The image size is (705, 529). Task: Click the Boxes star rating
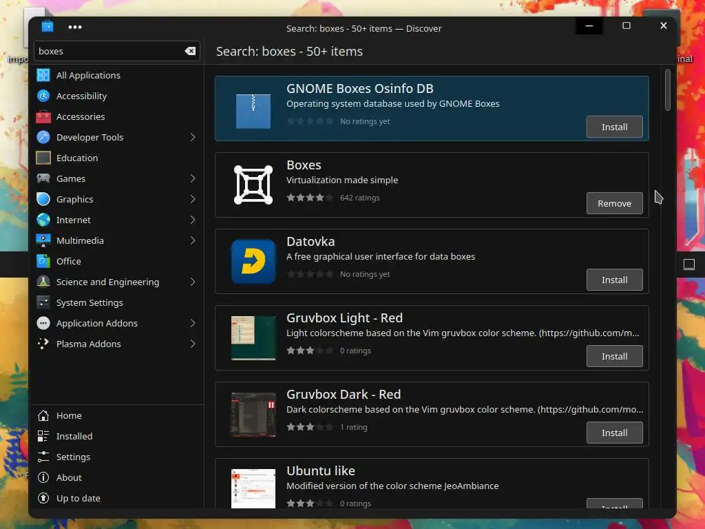coord(310,198)
